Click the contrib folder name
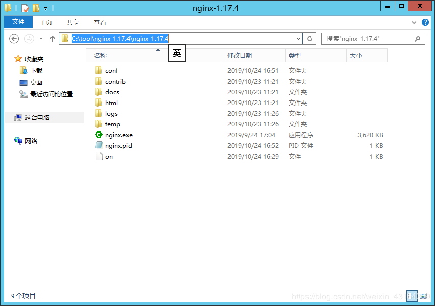 click(115, 81)
